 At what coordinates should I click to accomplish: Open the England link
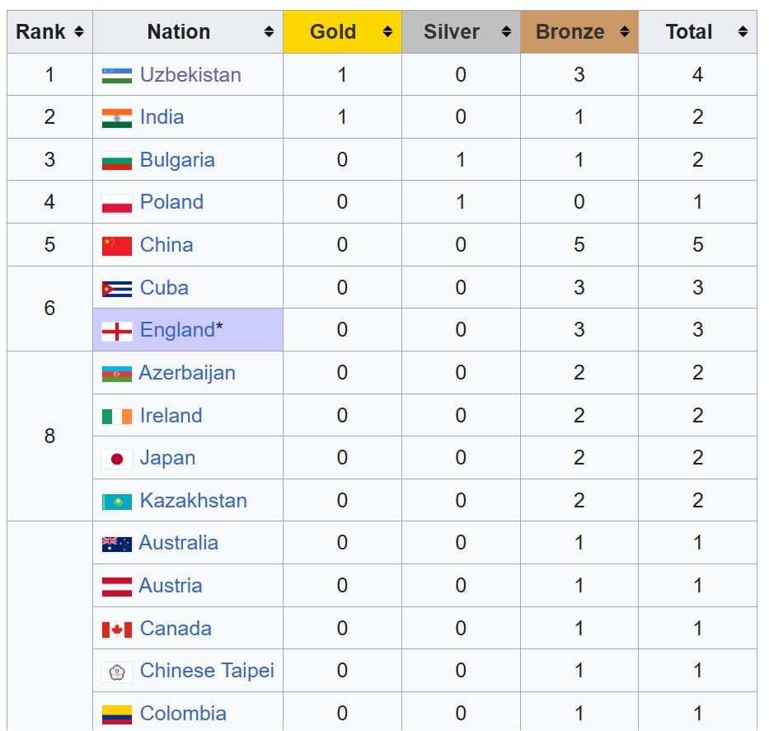(x=177, y=330)
